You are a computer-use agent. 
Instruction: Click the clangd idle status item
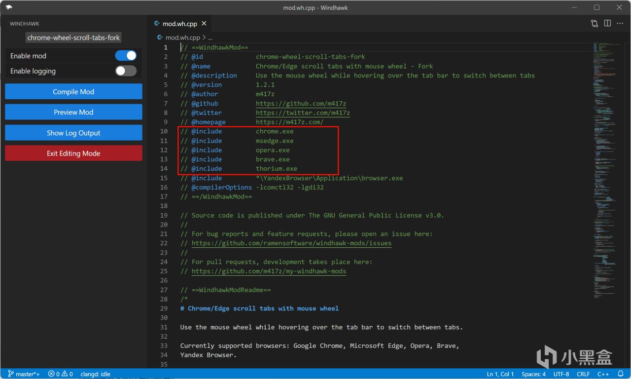point(96,374)
